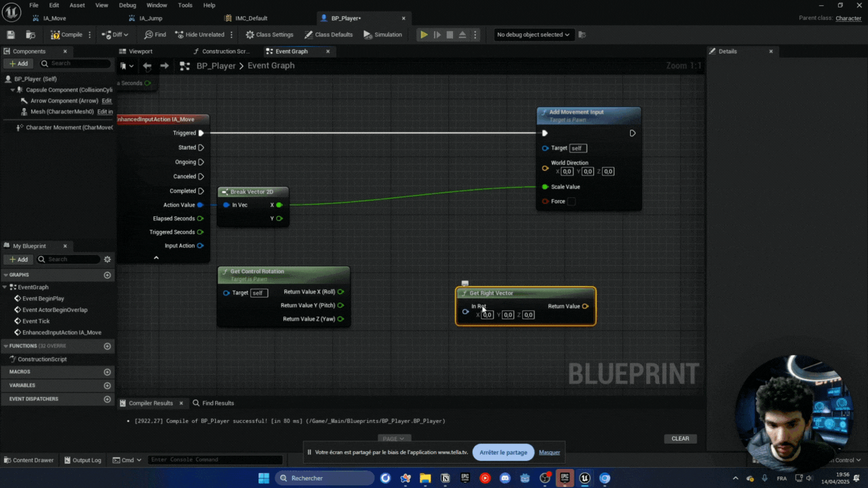Open My Blueprint settings gear
Image resolution: width=868 pixels, height=488 pixels.
pyautogui.click(x=107, y=260)
